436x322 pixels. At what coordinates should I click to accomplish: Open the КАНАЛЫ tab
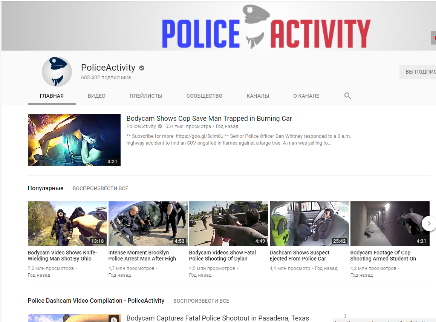258,96
